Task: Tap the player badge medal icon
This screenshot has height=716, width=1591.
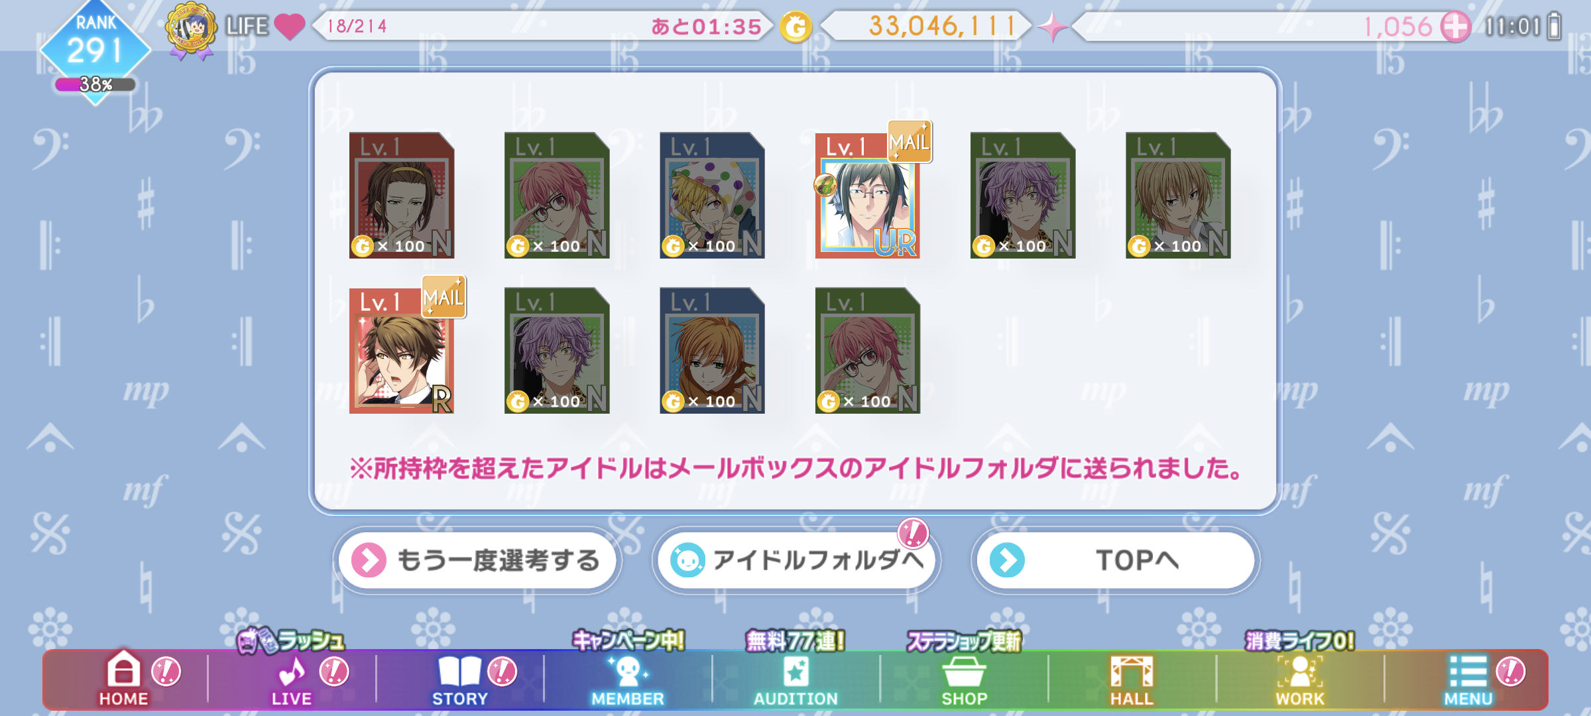Action: [191, 30]
